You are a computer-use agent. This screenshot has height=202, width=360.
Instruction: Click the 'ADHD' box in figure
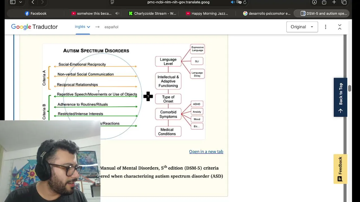click(x=197, y=104)
